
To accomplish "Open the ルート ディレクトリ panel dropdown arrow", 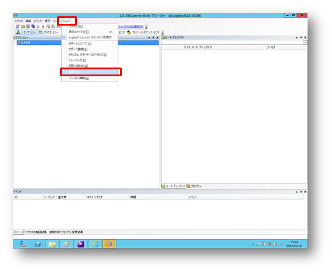I will pos(296,37).
